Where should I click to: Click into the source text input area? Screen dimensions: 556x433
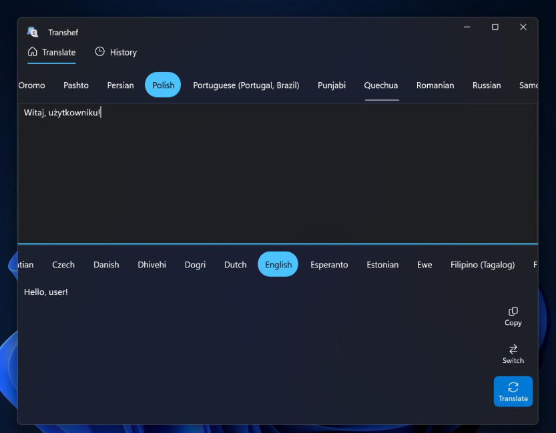278,173
